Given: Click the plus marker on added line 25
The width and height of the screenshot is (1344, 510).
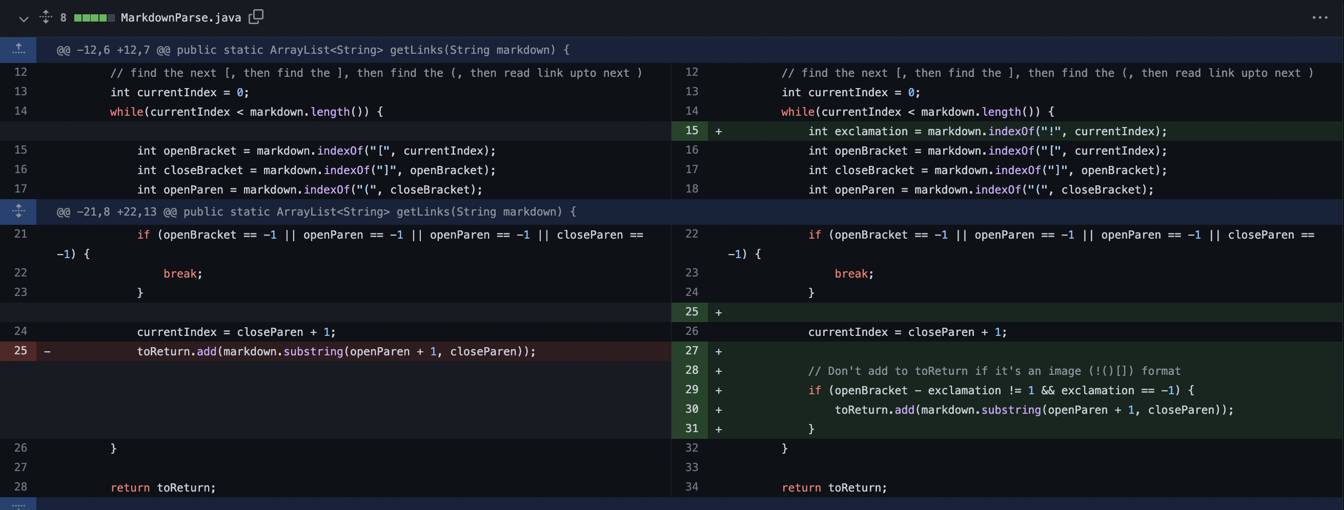Looking at the screenshot, I should pos(719,312).
